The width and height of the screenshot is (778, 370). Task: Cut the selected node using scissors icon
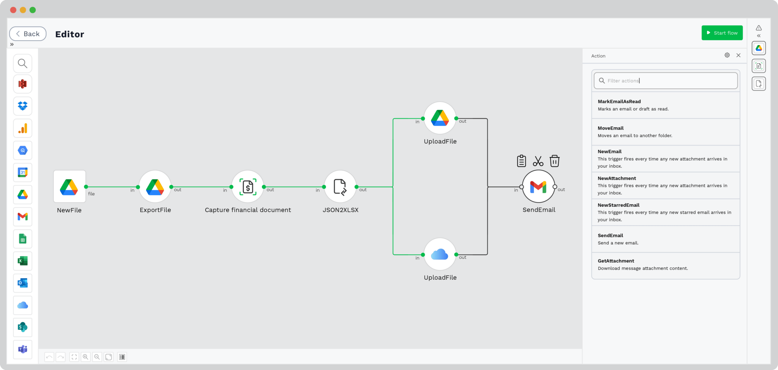[x=538, y=161]
